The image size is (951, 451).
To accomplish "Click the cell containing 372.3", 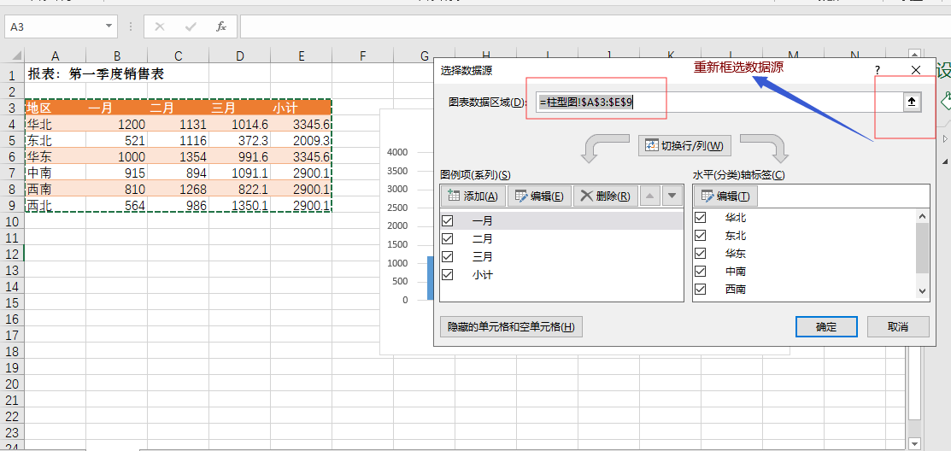I will (x=240, y=141).
